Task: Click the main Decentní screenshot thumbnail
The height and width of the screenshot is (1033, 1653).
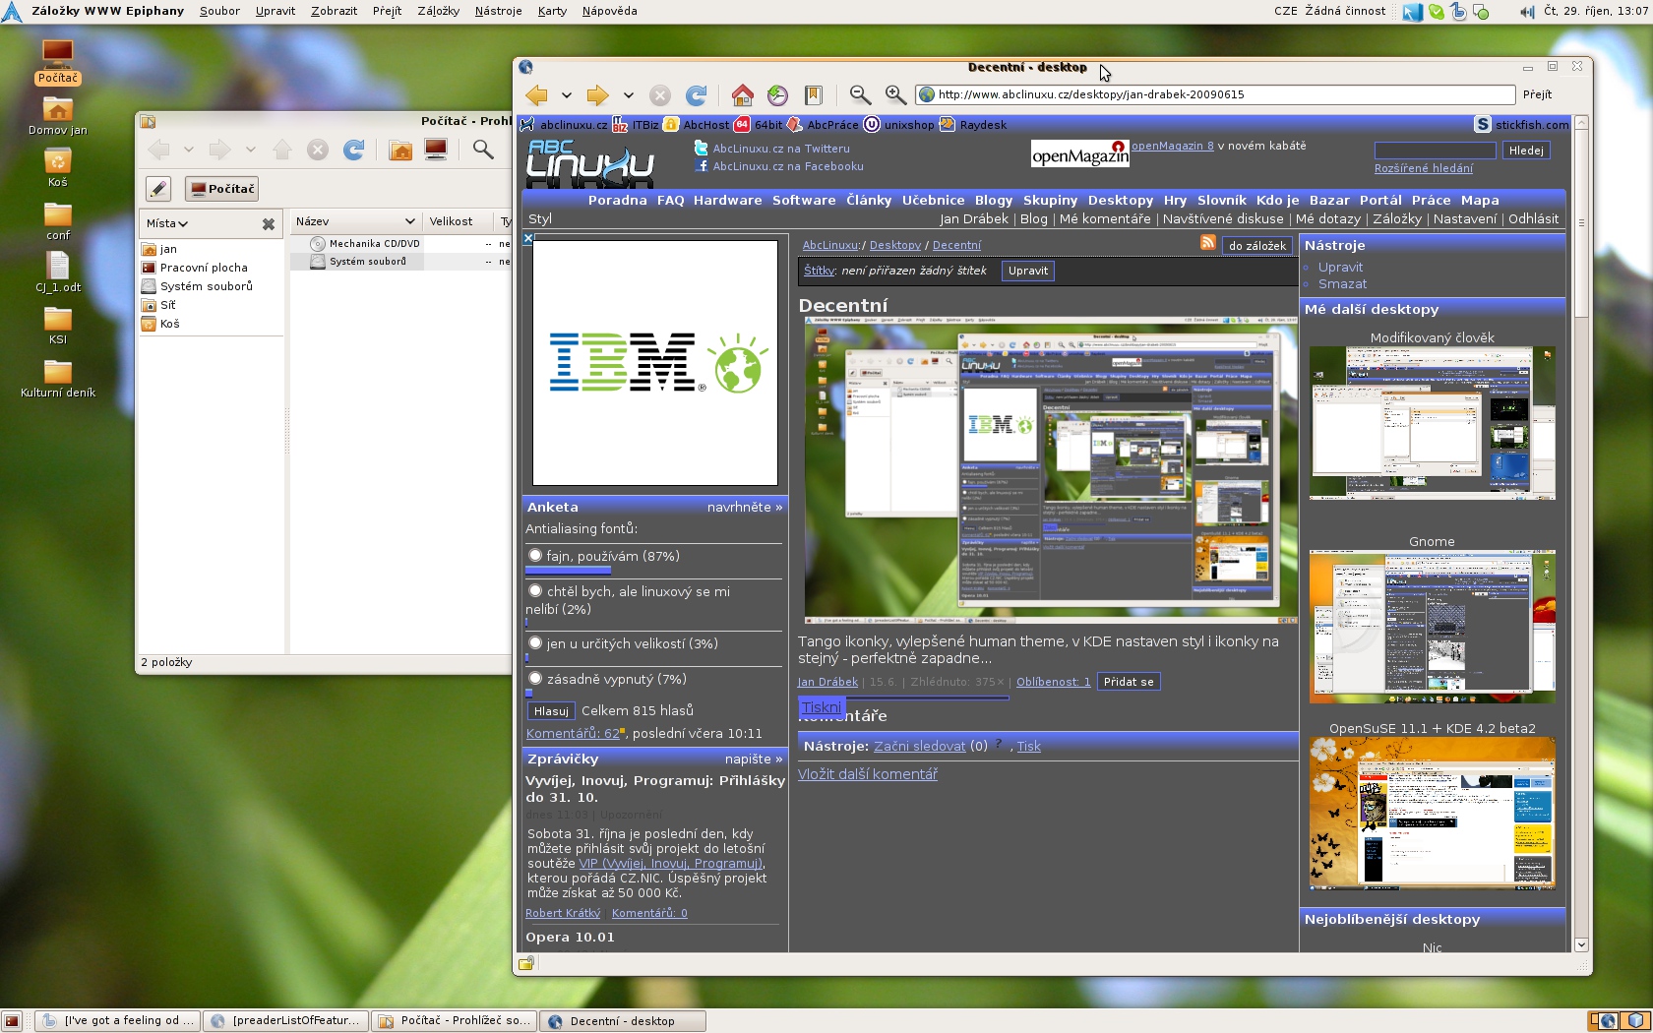Action: tap(1051, 471)
